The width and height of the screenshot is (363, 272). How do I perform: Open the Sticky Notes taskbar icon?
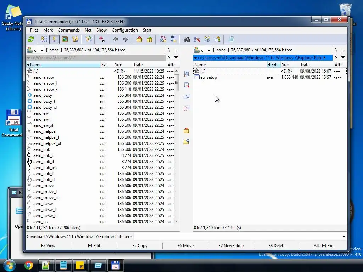click(x=80, y=265)
